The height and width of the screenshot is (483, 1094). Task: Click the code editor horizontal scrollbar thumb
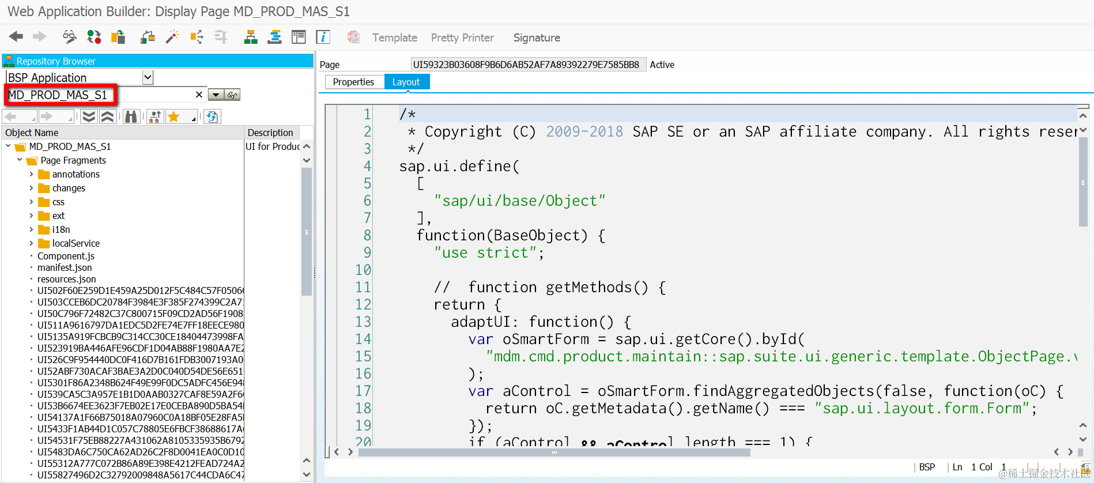554,452
